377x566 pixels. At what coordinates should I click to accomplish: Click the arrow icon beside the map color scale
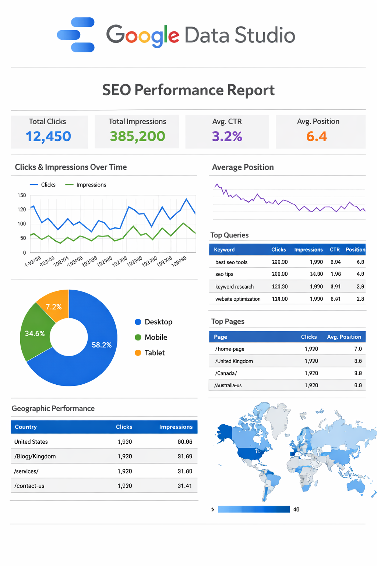pos(213,509)
